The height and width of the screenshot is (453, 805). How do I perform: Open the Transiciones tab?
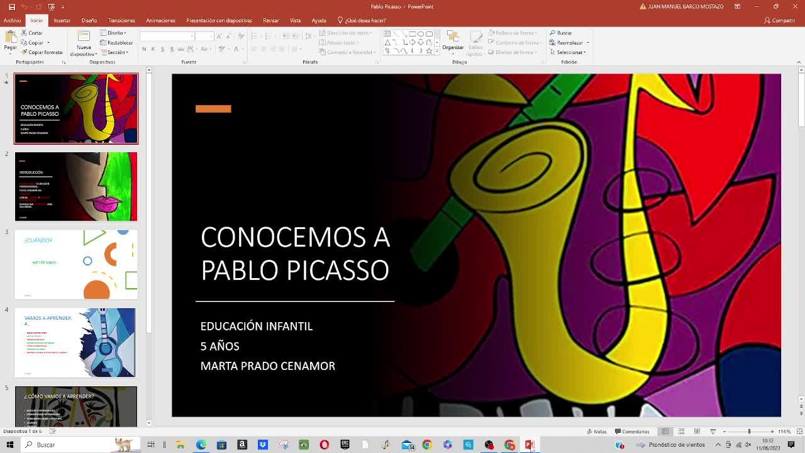(x=121, y=20)
